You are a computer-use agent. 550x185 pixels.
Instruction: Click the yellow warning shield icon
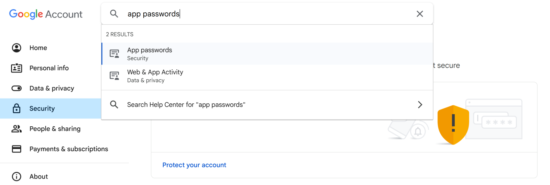(x=453, y=124)
